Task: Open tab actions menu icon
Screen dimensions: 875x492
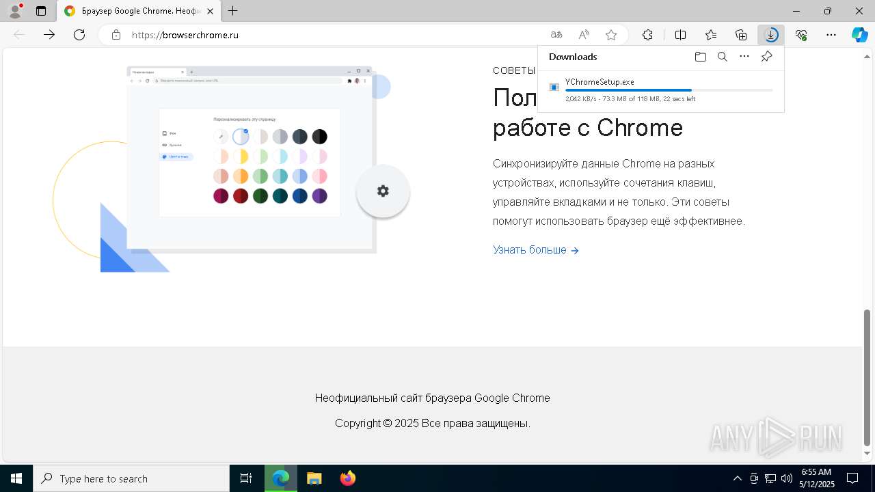Action: click(x=41, y=11)
